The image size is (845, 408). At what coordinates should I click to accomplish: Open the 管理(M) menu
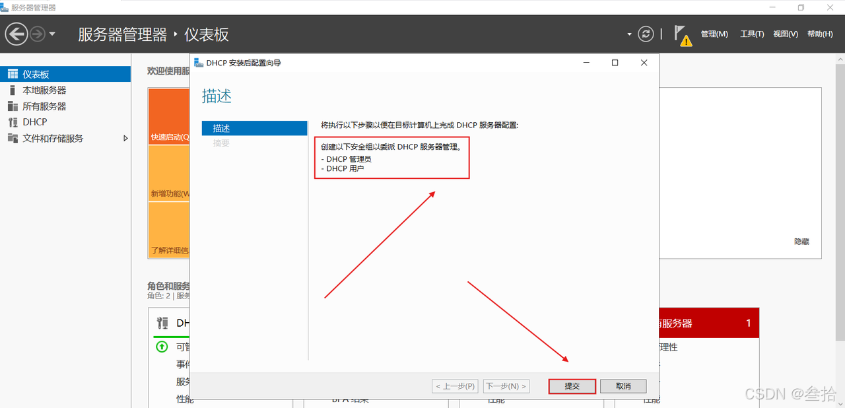coord(714,34)
